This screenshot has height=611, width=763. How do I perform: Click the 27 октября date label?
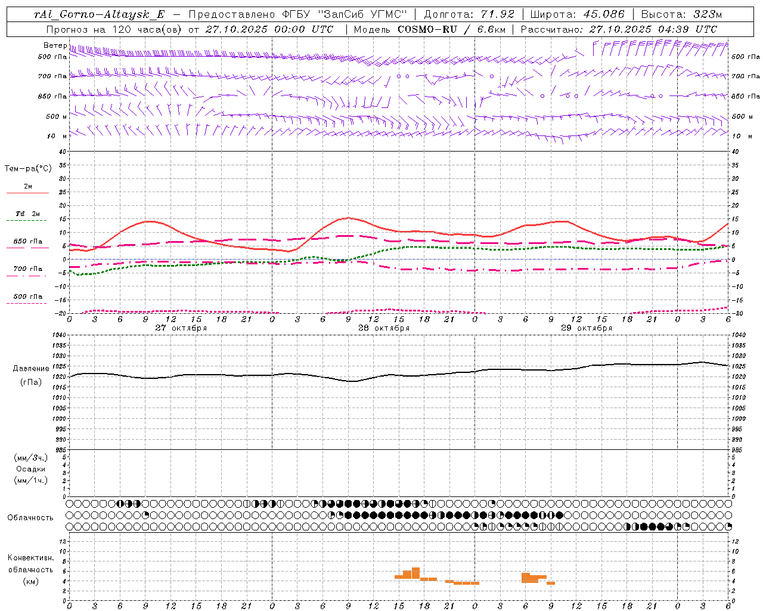coord(181,328)
